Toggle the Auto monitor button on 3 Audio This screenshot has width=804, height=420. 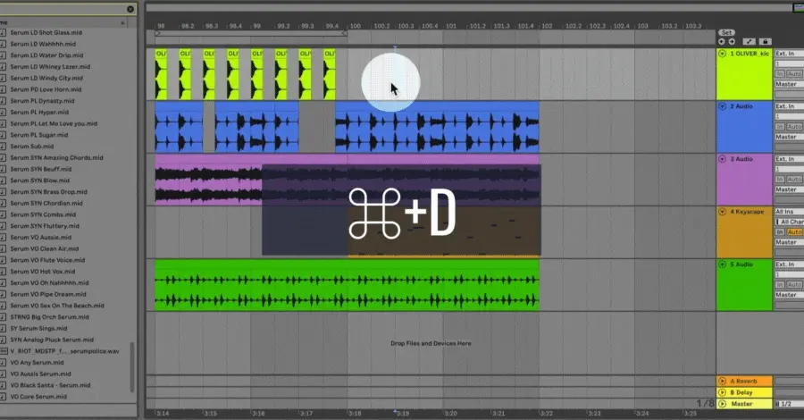(794, 180)
